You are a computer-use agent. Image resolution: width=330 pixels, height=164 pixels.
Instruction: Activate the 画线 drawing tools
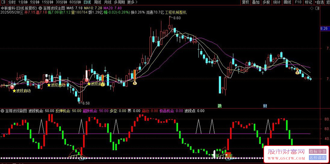pos(287,2)
